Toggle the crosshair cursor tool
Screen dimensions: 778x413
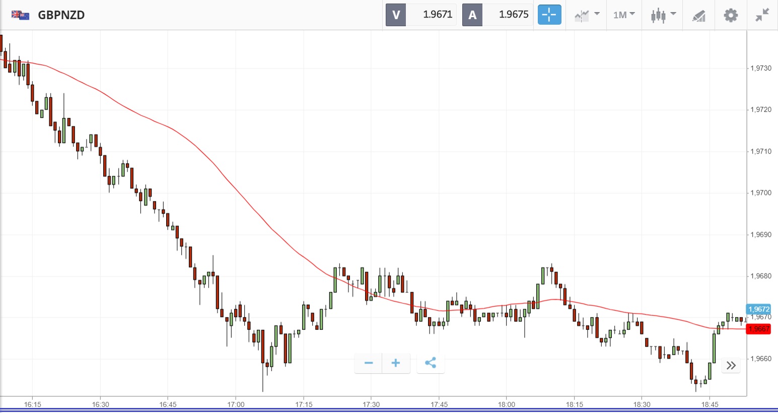click(549, 15)
